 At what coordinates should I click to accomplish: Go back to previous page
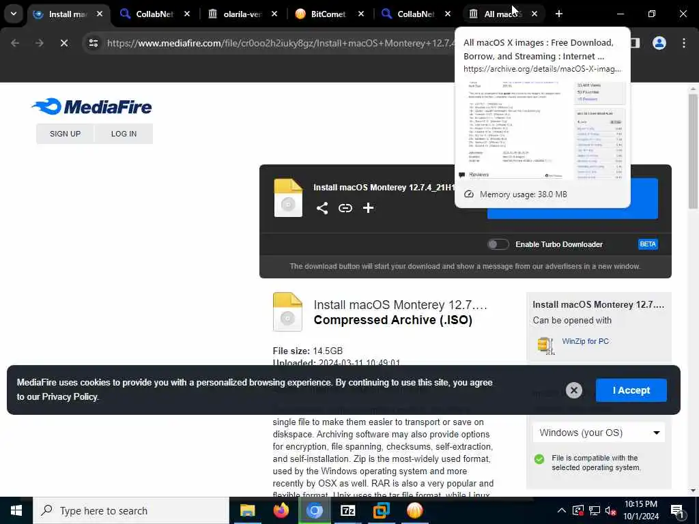coord(15,43)
